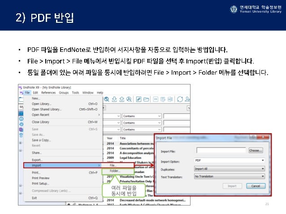Click the Sync Library circular-arrows icon
Screen dimensions: 286x214
click(180, 99)
